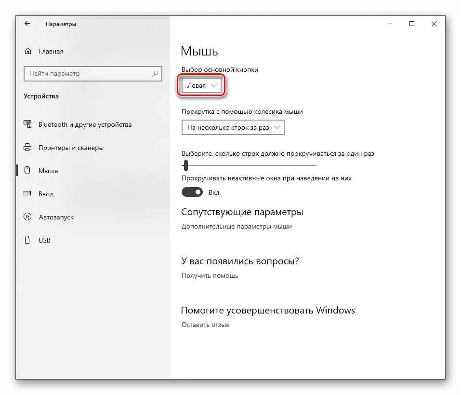Click the autoplay icon beside Автозапуск
Screen dimensions: 461x395
[x=27, y=217]
